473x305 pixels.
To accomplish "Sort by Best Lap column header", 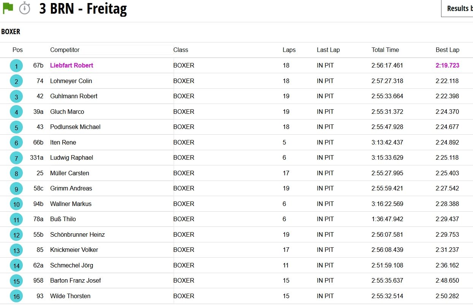I will click(x=447, y=50).
